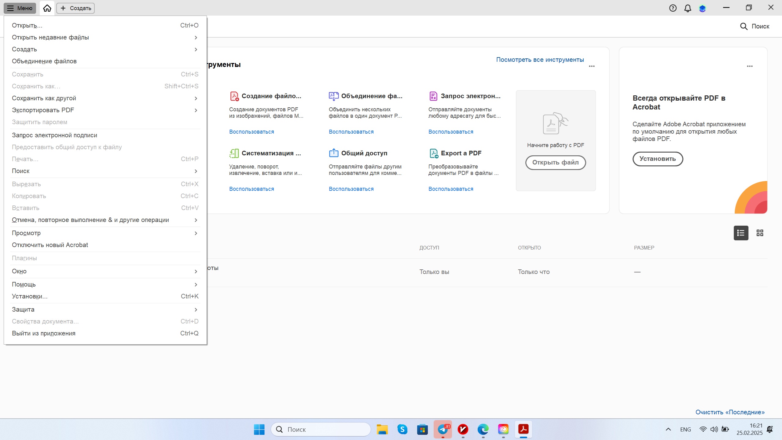Choose Объединение файлов from the menu
Image resolution: width=782 pixels, height=440 pixels.
[x=105, y=61]
